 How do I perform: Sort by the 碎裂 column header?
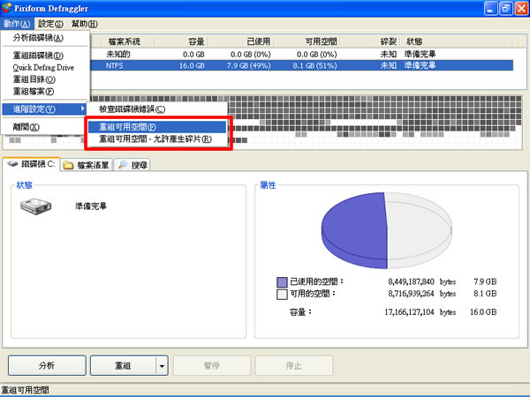370,41
